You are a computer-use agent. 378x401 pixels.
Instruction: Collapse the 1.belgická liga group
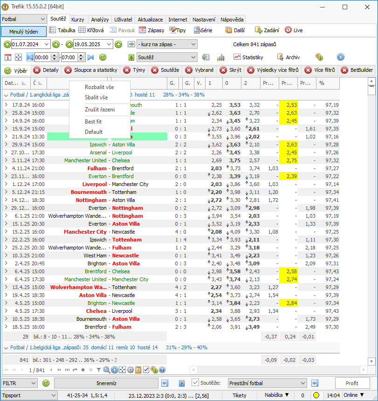click(x=6, y=348)
